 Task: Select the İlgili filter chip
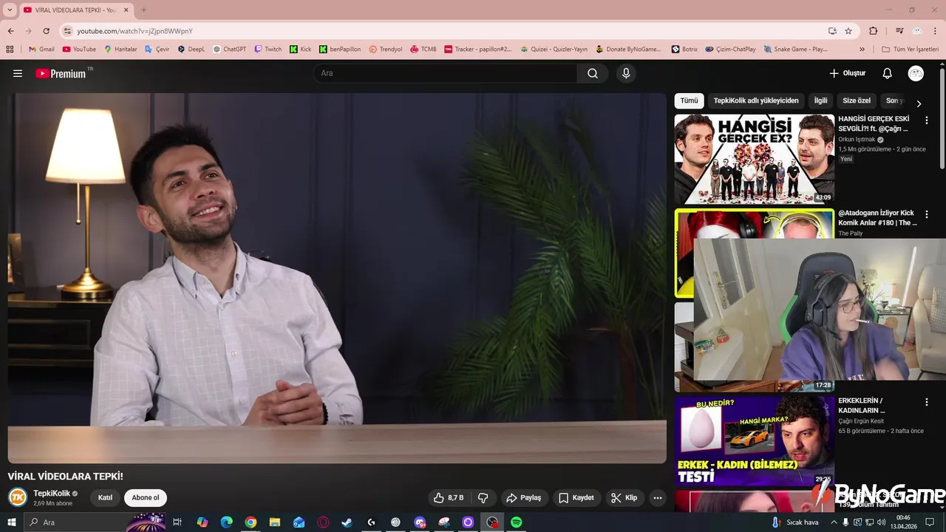[x=821, y=100]
